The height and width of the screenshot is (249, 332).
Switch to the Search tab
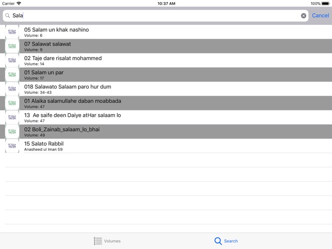tap(226, 241)
